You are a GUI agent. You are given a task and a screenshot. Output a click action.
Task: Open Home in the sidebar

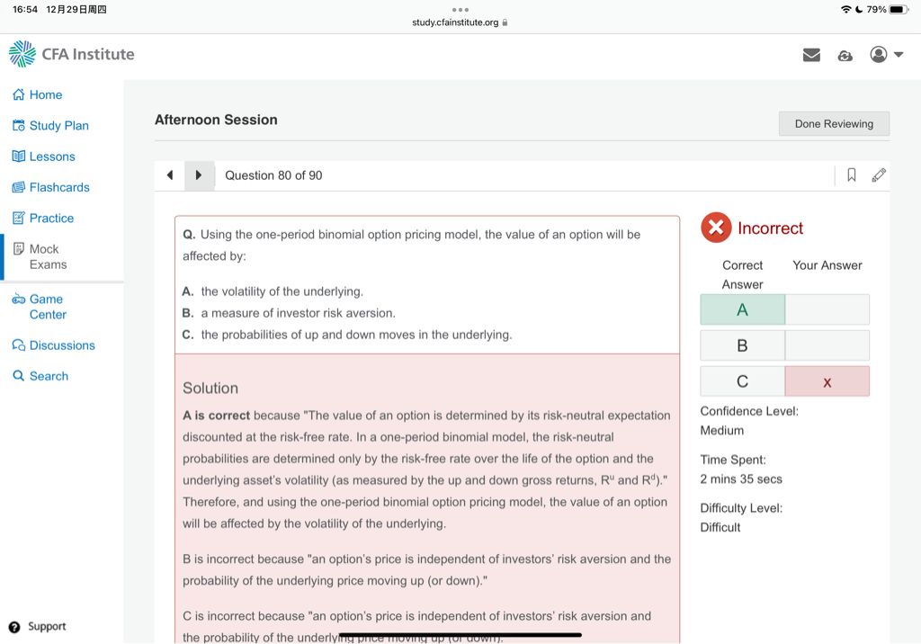45,94
